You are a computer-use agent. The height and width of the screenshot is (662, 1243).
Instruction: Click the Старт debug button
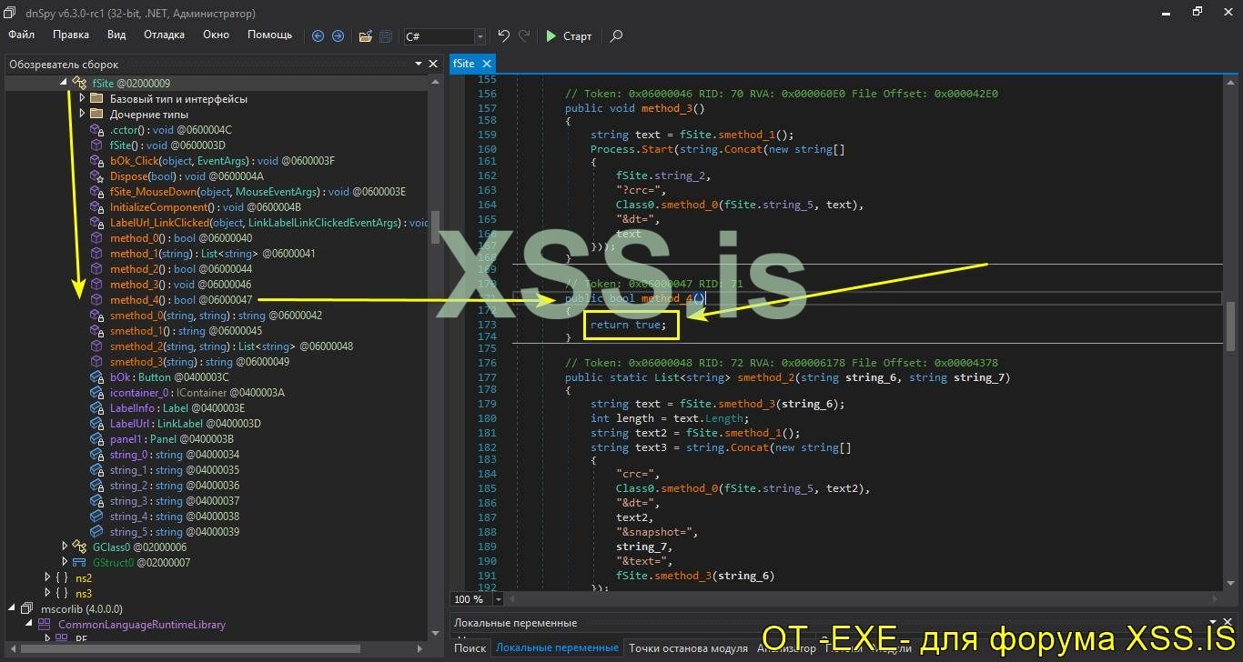[x=570, y=36]
